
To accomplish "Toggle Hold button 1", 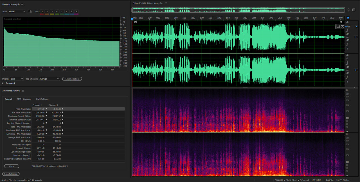I will click(42, 12).
